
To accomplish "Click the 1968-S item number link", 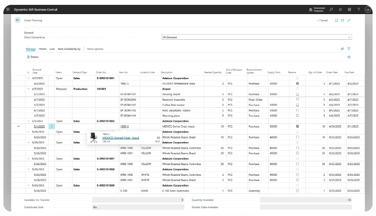I will pos(124,127).
